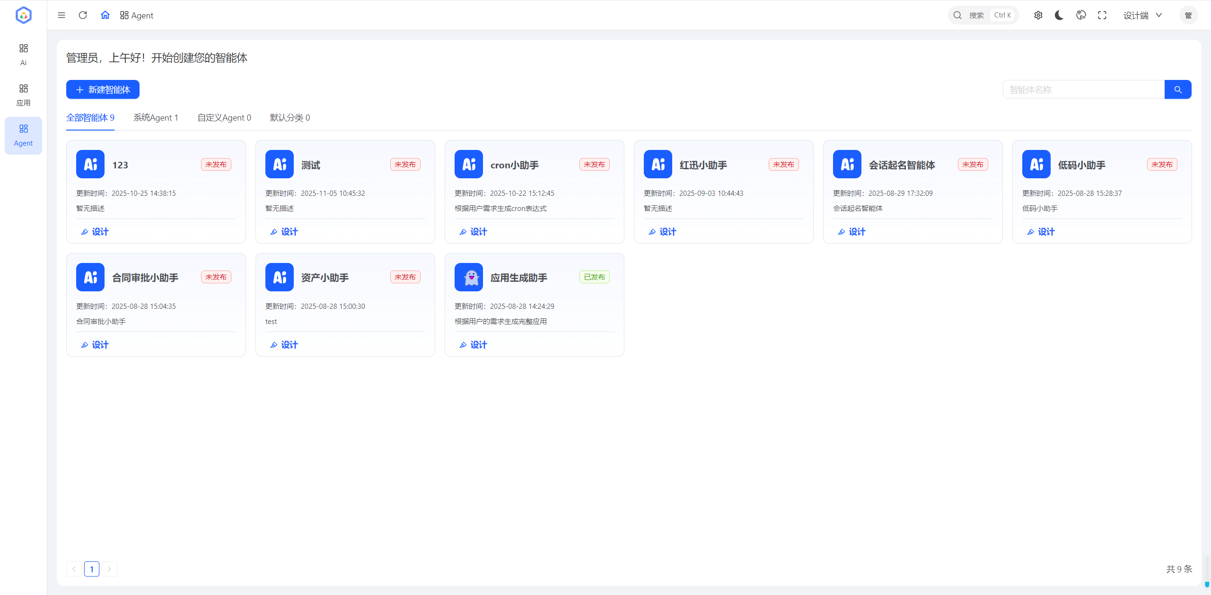Select the 默认分类 tab
This screenshot has width=1211, height=595.
point(290,117)
